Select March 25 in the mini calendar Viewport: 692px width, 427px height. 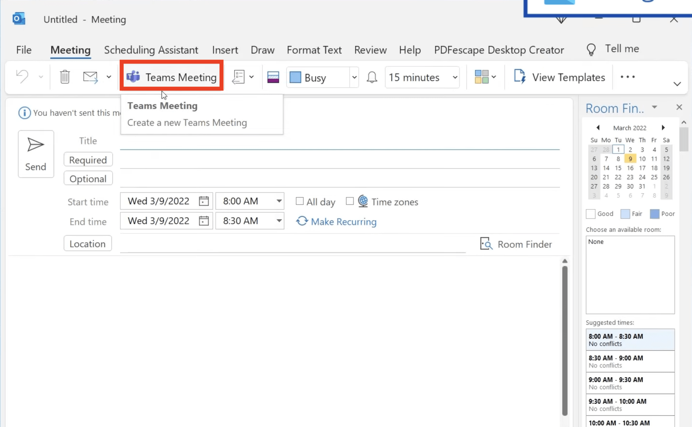point(654,177)
